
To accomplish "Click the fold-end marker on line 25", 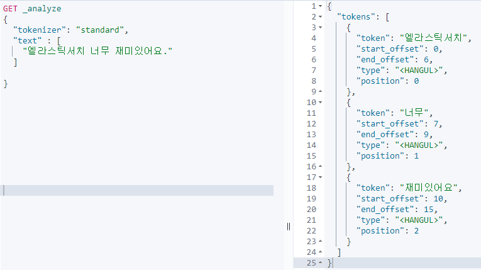I will [320, 263].
